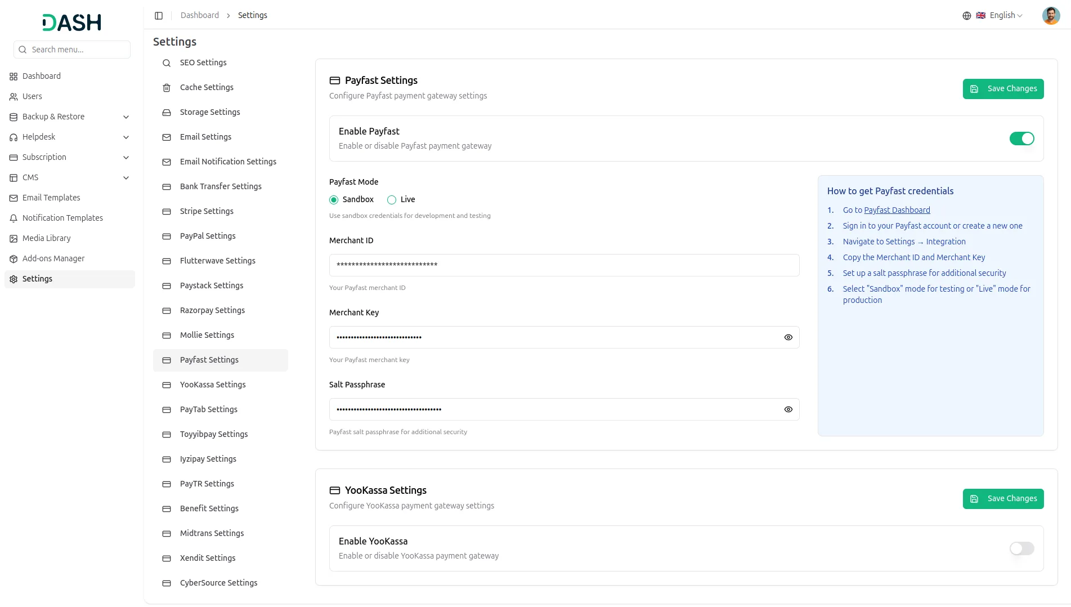Expand the Subscription submenu chevron
The height and width of the screenshot is (607, 1071).
126,158
